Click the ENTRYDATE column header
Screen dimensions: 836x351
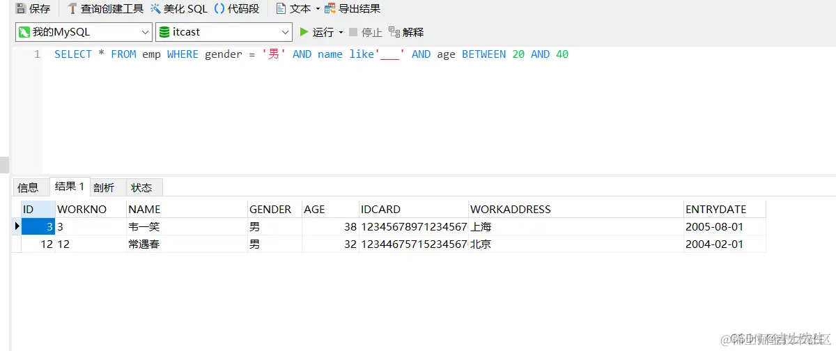point(725,209)
